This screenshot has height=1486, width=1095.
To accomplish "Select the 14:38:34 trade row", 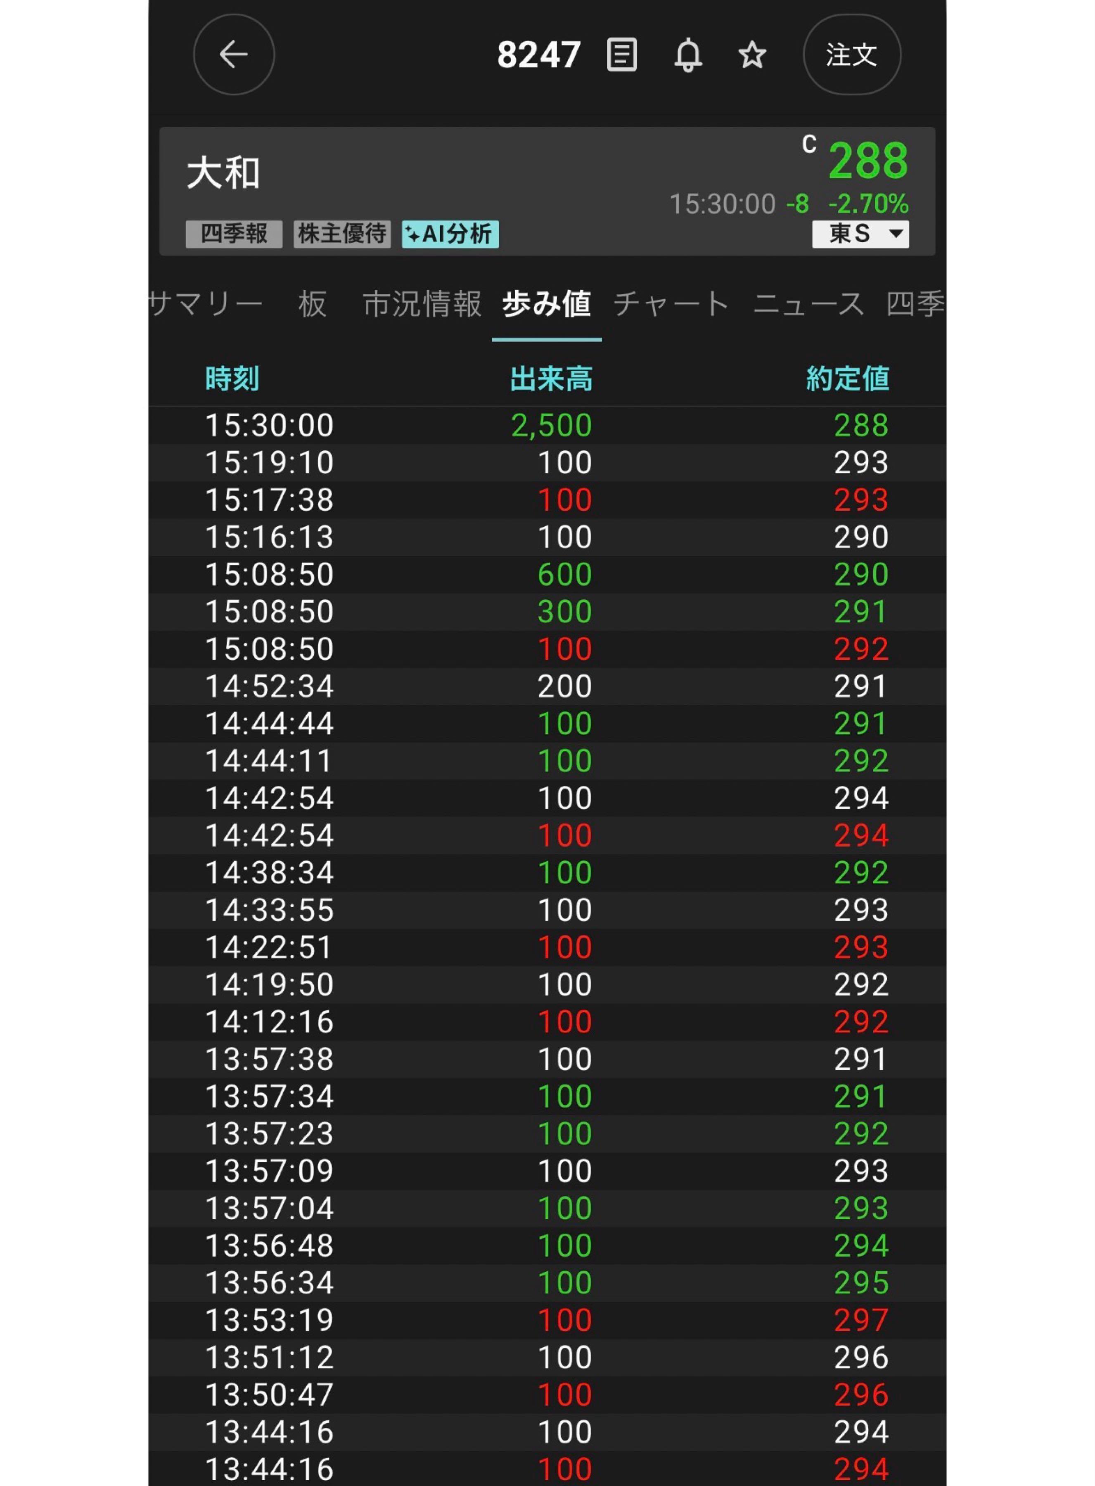I will click(x=547, y=873).
